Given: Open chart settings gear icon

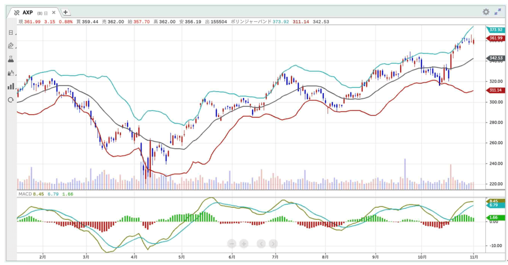Looking at the screenshot, I should [x=486, y=12].
